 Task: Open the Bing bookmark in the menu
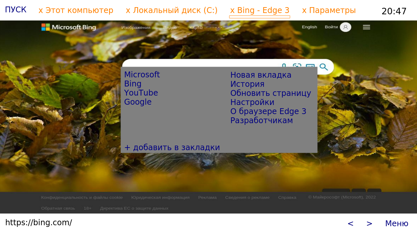133,84
